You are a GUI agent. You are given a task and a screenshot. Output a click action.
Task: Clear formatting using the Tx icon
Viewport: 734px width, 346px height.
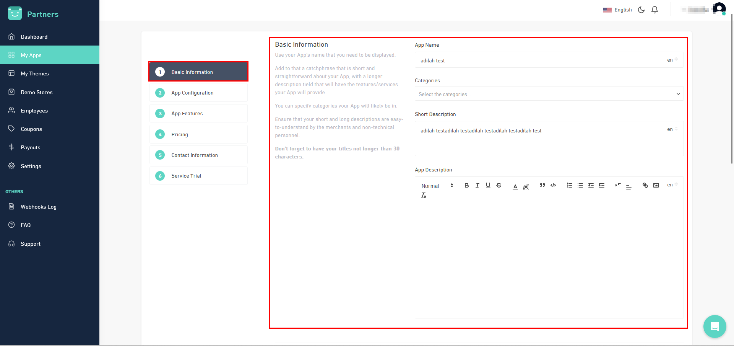coord(424,195)
